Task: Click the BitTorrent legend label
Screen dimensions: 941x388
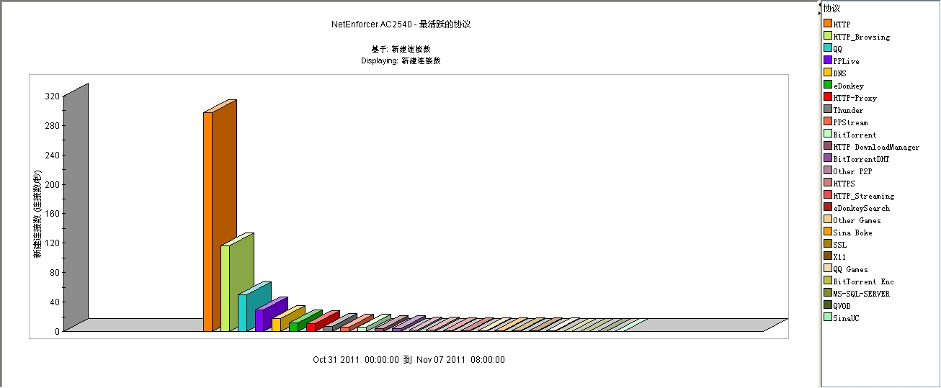Action: tap(855, 135)
